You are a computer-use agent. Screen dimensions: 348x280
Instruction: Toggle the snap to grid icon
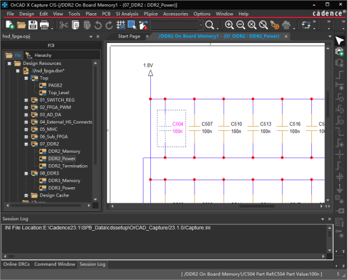coord(121,25)
